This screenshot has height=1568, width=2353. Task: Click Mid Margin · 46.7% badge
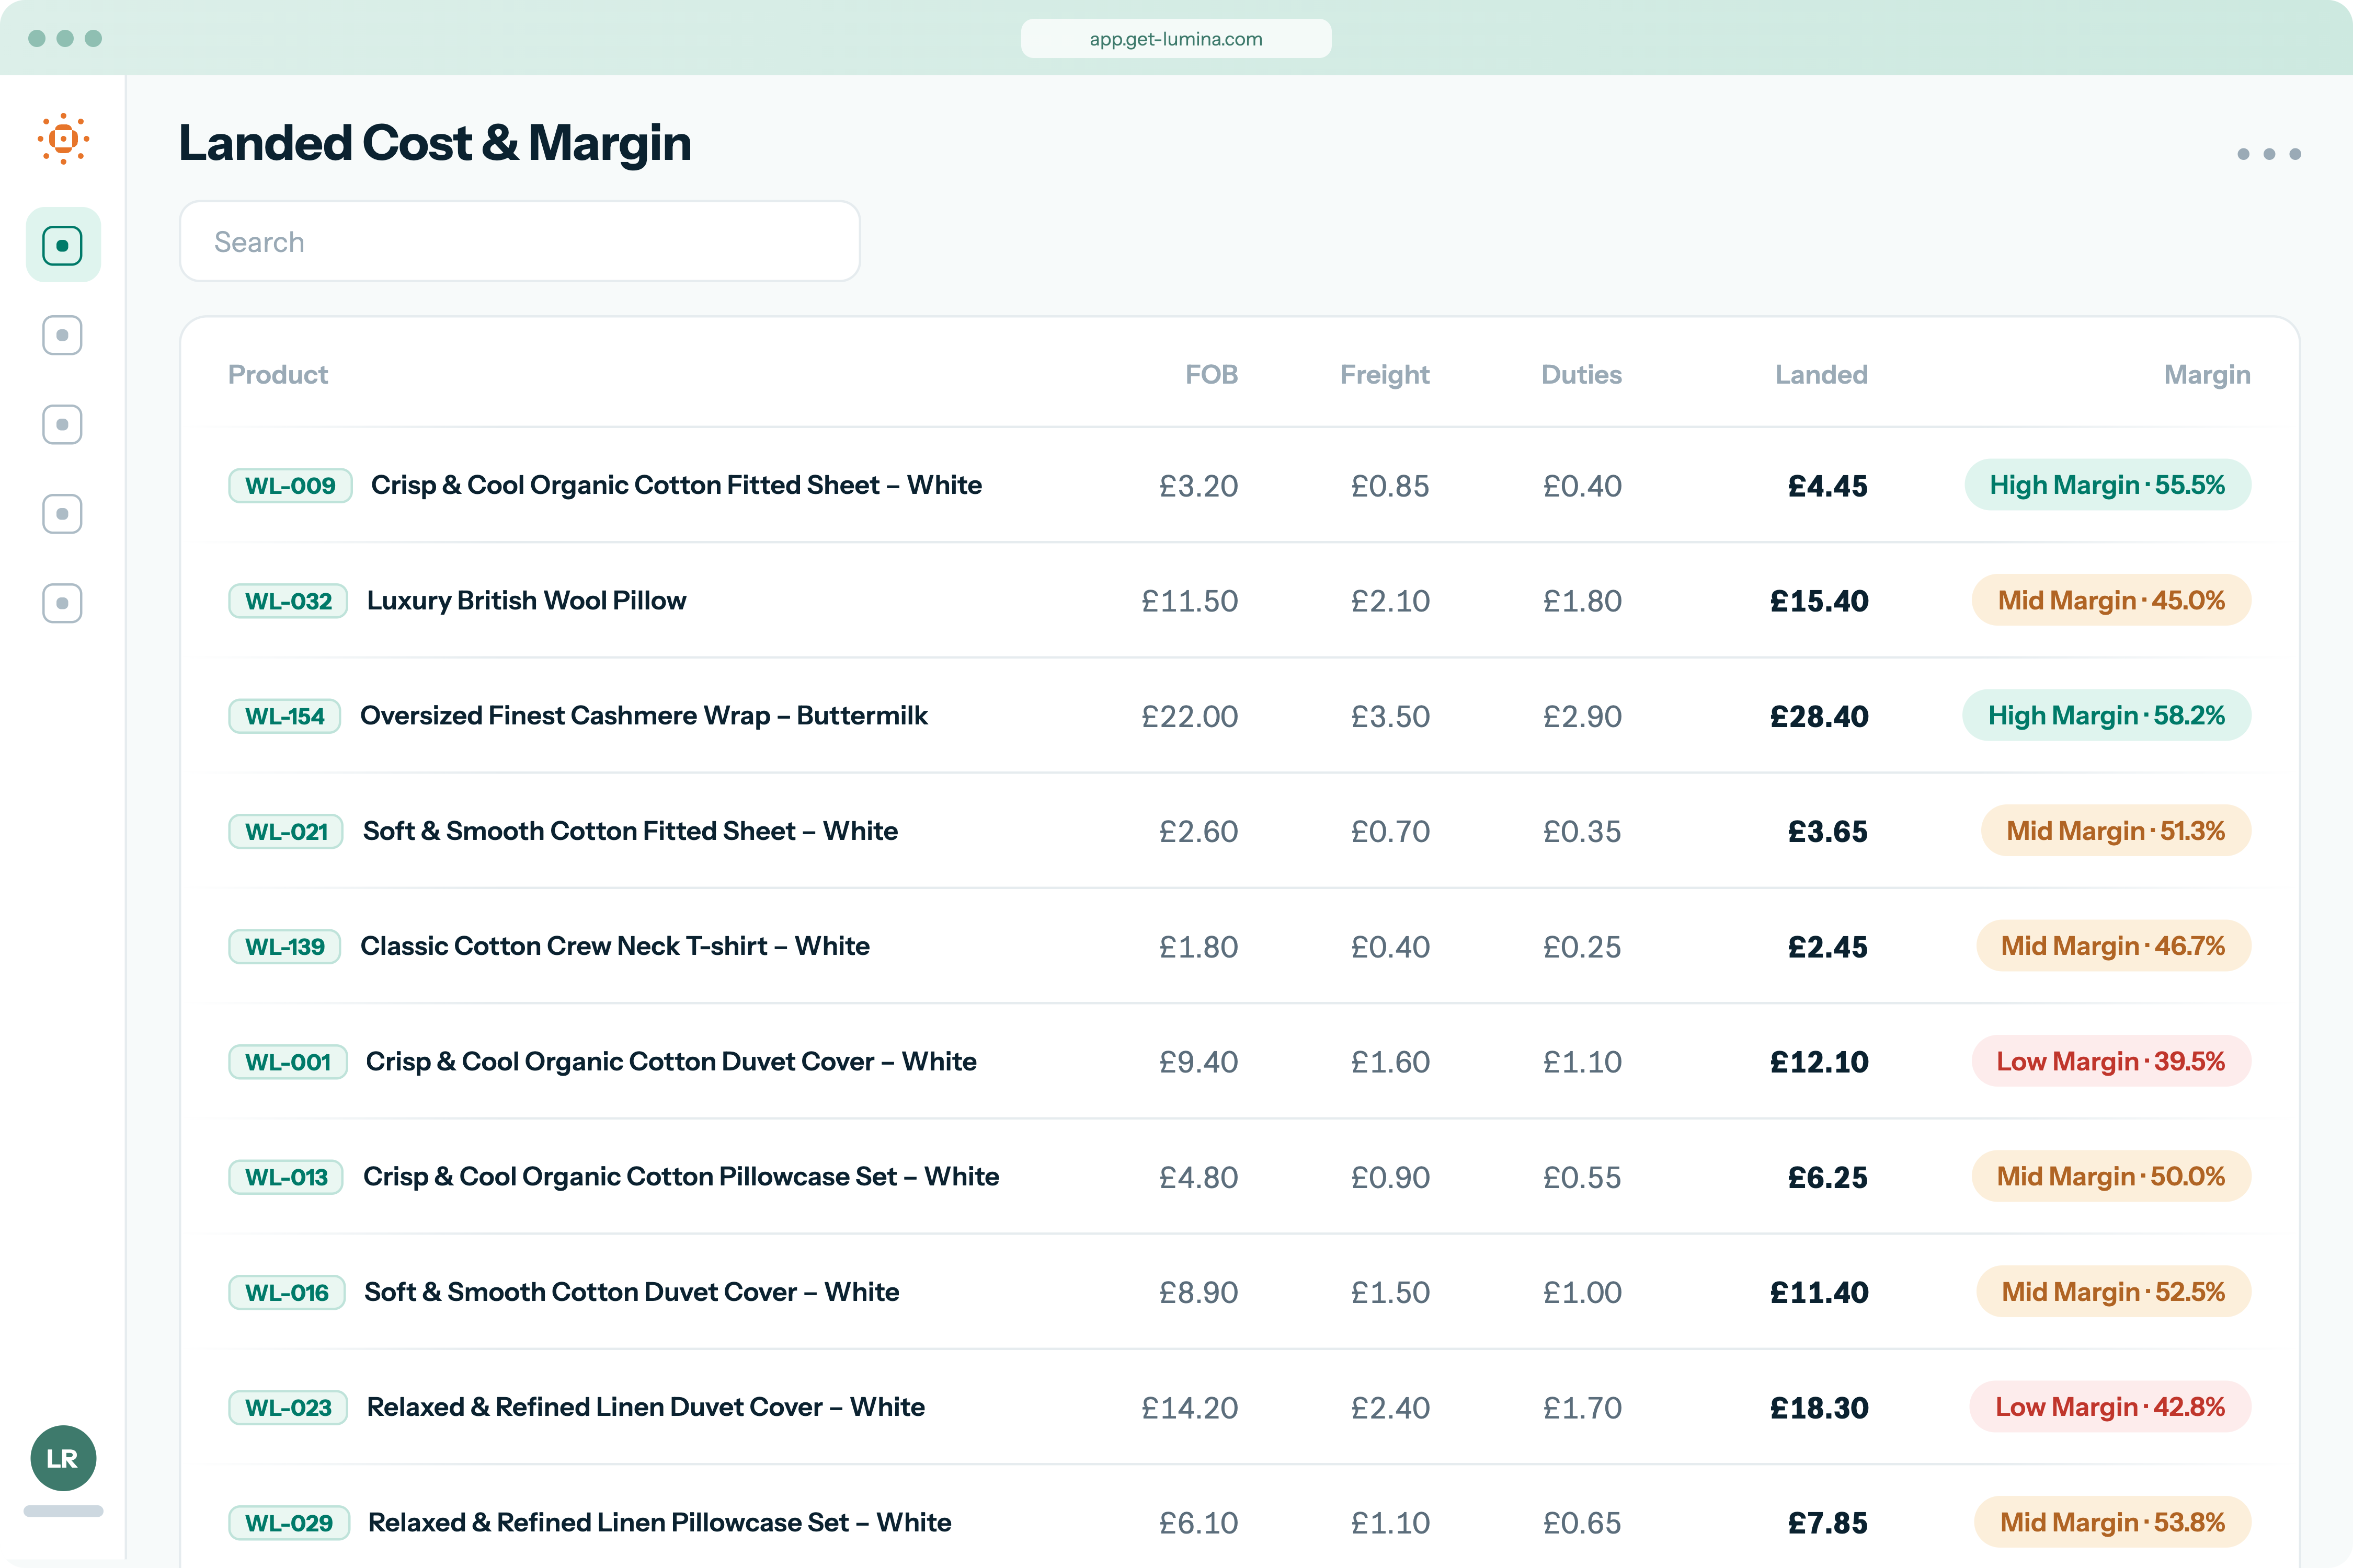(x=2113, y=946)
